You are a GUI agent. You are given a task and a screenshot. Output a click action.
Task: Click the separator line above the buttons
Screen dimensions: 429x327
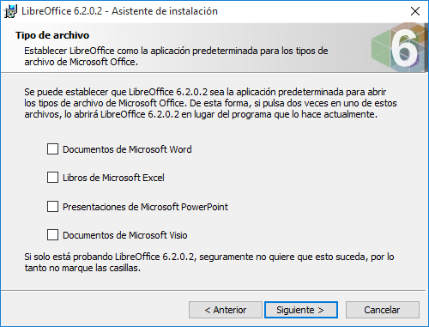pyautogui.click(x=214, y=291)
